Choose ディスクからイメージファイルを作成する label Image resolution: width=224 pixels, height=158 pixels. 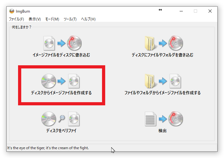(x=61, y=93)
